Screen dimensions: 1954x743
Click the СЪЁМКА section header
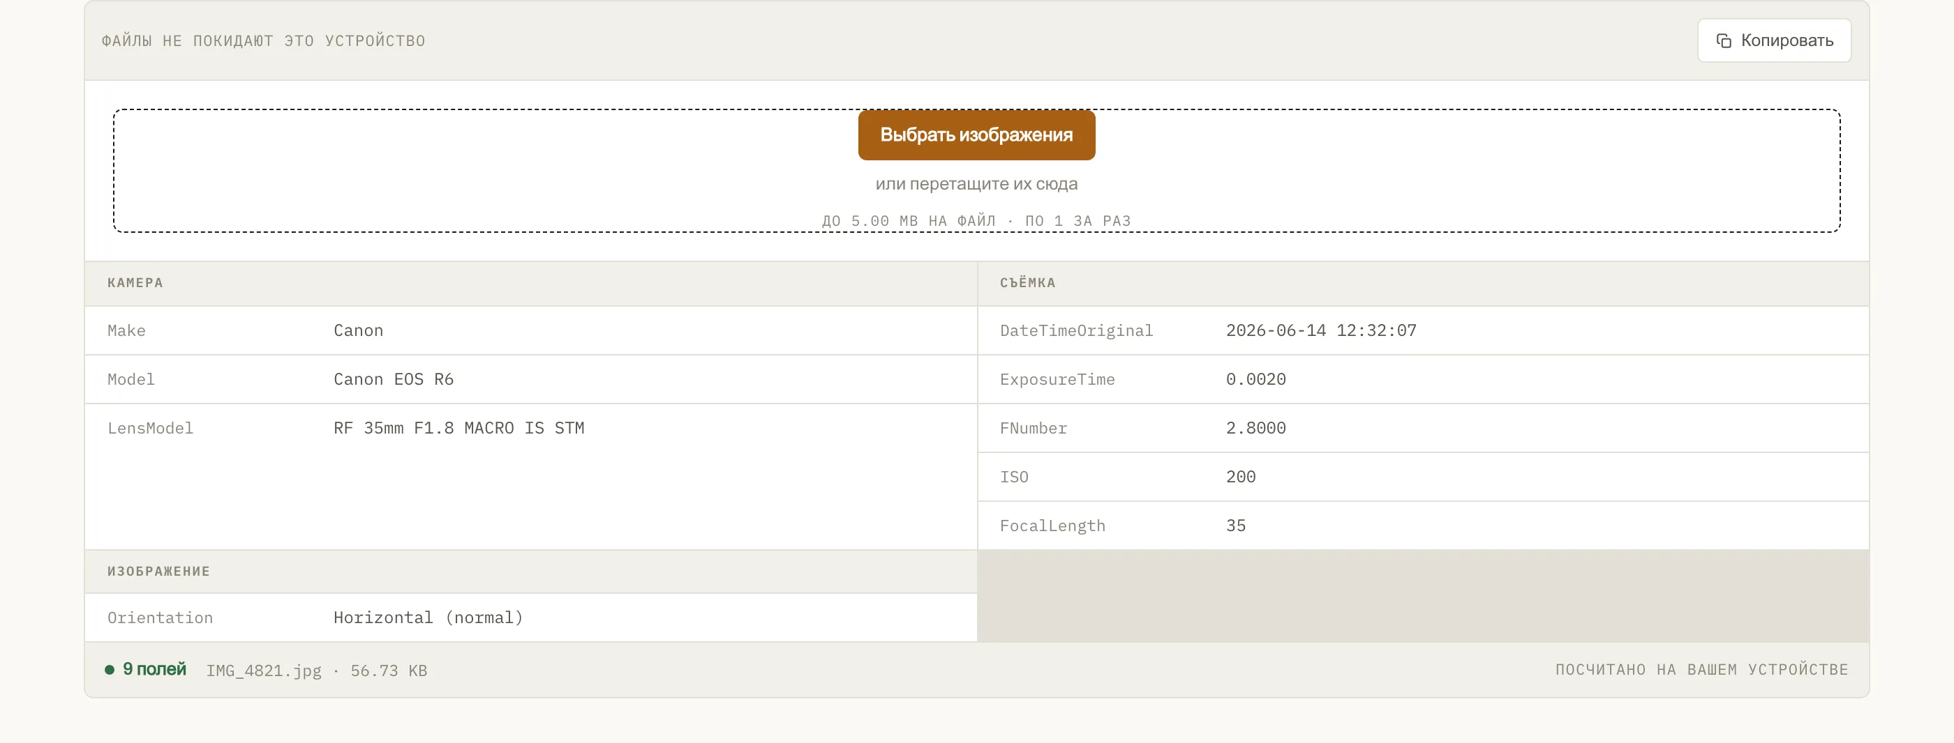pos(1027,283)
